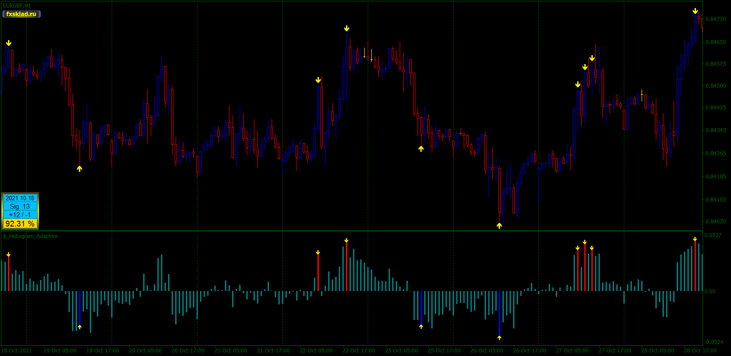The image size is (731, 356).
Task: Click the 0.84265 price axis label
Action: [x=716, y=154]
